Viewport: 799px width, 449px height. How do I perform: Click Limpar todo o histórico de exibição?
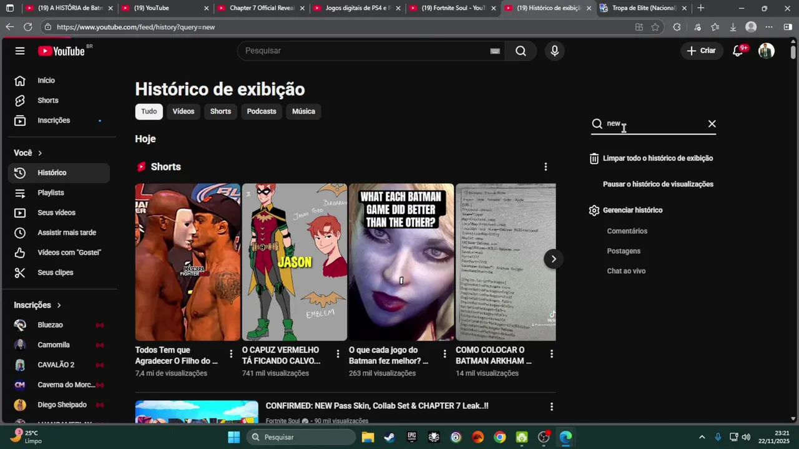click(658, 158)
